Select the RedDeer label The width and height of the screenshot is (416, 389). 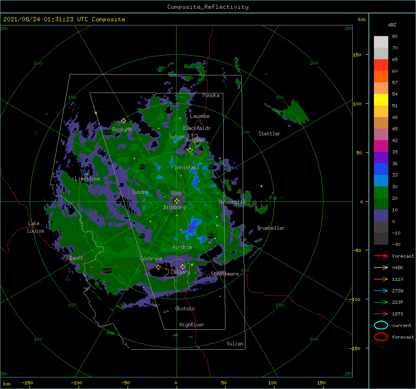(196, 140)
